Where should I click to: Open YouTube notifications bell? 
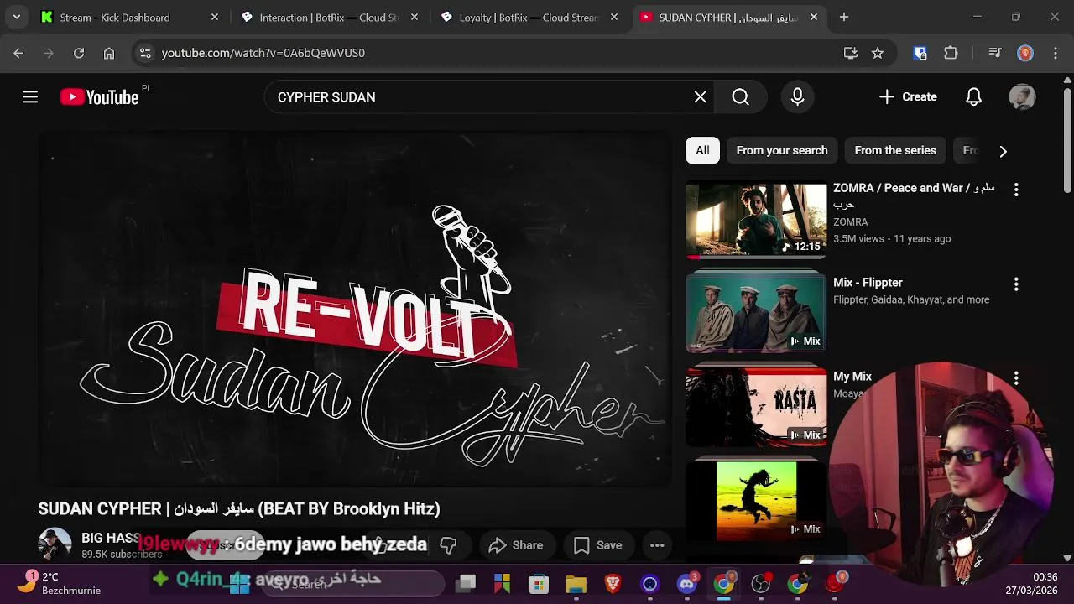pos(973,97)
